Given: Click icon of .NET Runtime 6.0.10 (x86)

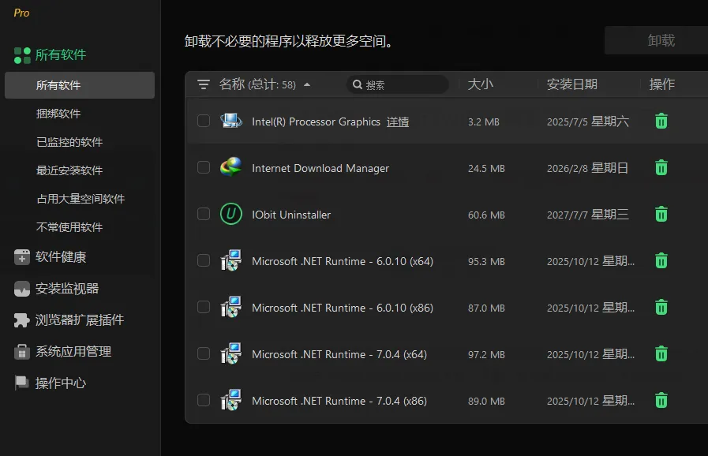Looking at the screenshot, I should coord(230,307).
